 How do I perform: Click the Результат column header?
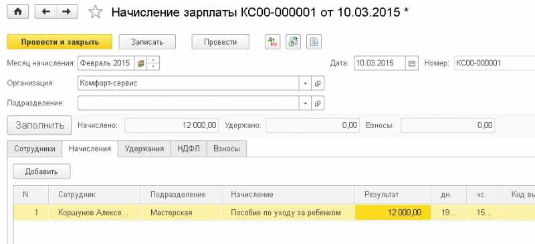393,195
